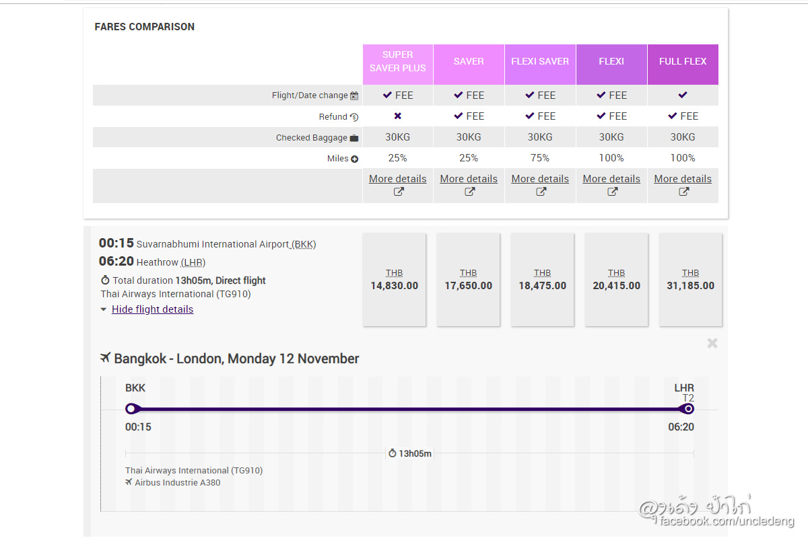Viewport: 808px width, 538px height.
Task: Select the THB 20,415.00 Flexi fare
Action: coord(617,280)
